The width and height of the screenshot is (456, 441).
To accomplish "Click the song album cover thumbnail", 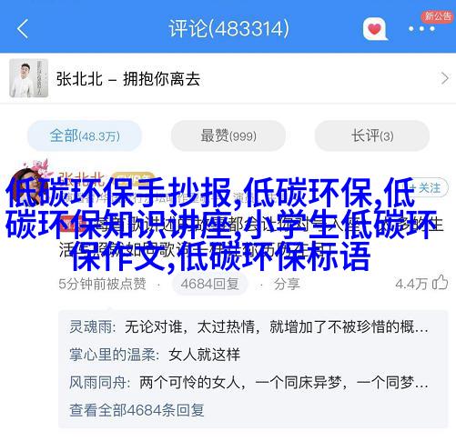I will (29, 78).
